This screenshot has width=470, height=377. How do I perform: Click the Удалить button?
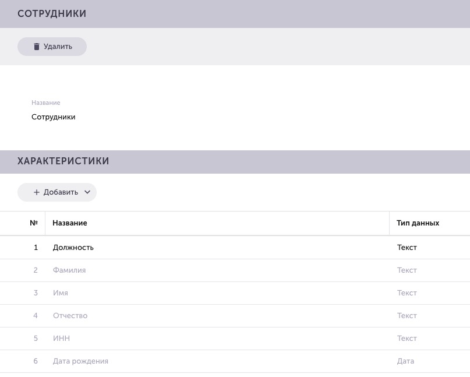[52, 47]
